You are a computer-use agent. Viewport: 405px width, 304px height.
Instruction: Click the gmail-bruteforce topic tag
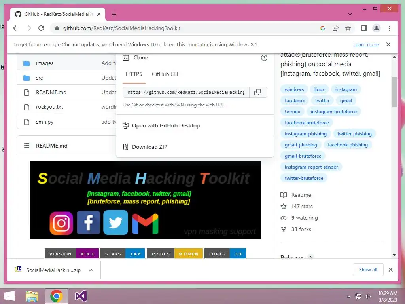coord(303,156)
